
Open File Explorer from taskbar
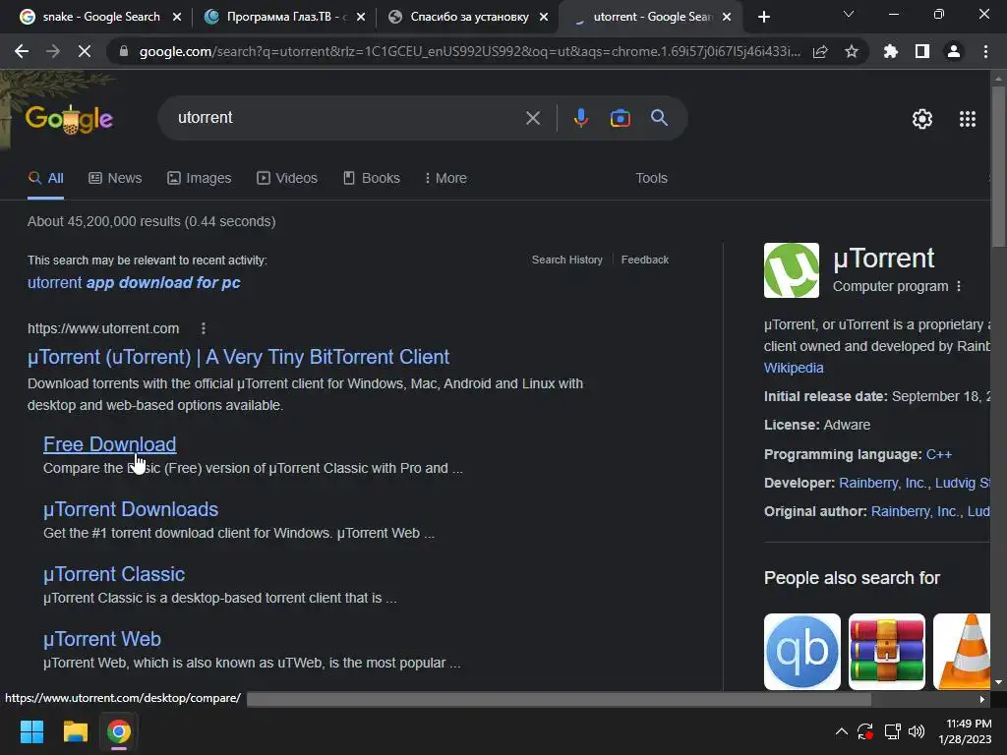click(x=75, y=731)
